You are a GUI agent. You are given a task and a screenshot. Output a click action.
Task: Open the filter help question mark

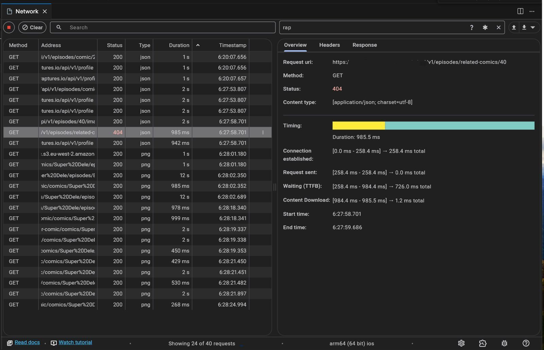(x=472, y=27)
